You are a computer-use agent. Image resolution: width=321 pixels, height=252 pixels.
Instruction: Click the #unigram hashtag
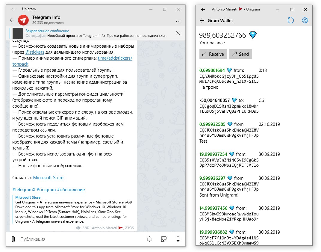coord(46,189)
